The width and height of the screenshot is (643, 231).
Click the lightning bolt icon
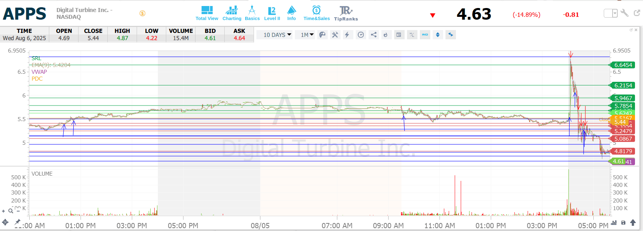(347, 35)
